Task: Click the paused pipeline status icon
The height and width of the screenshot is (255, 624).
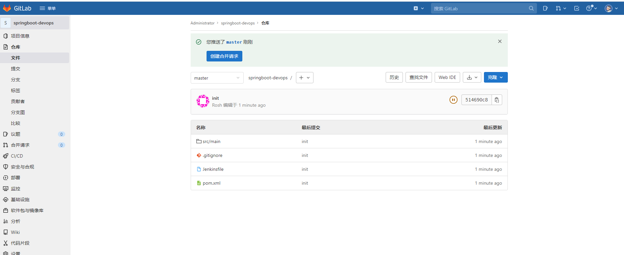Action: (x=454, y=100)
